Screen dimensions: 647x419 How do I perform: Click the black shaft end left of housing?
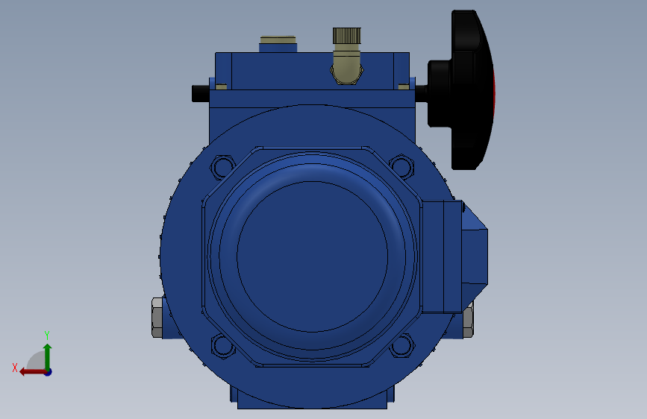pos(201,93)
